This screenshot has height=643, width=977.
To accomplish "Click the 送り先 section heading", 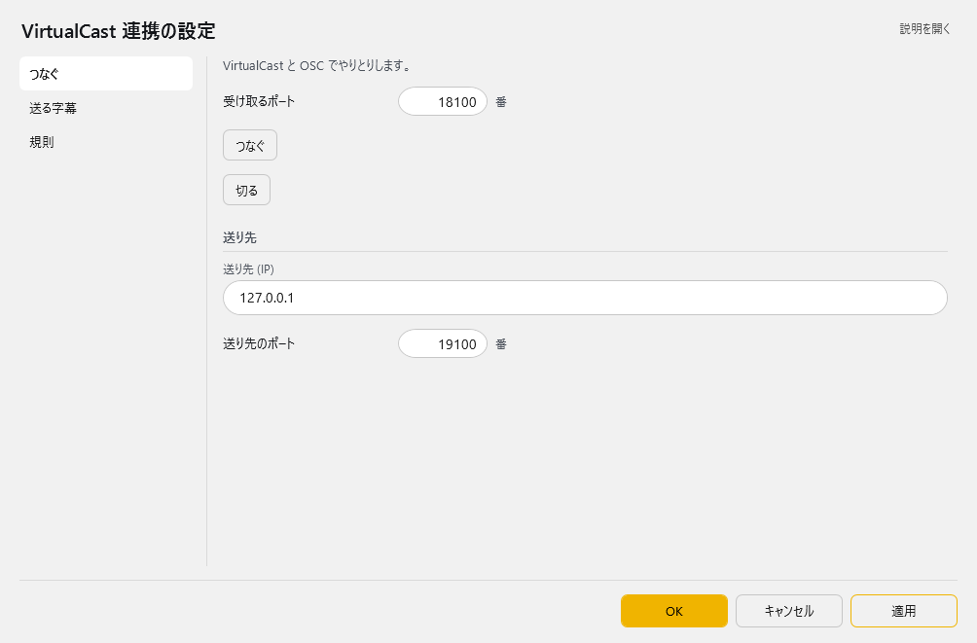I will click(x=240, y=237).
